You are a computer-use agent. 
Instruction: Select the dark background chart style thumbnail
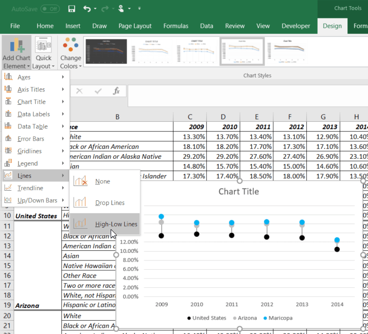pyautogui.click(x=107, y=51)
